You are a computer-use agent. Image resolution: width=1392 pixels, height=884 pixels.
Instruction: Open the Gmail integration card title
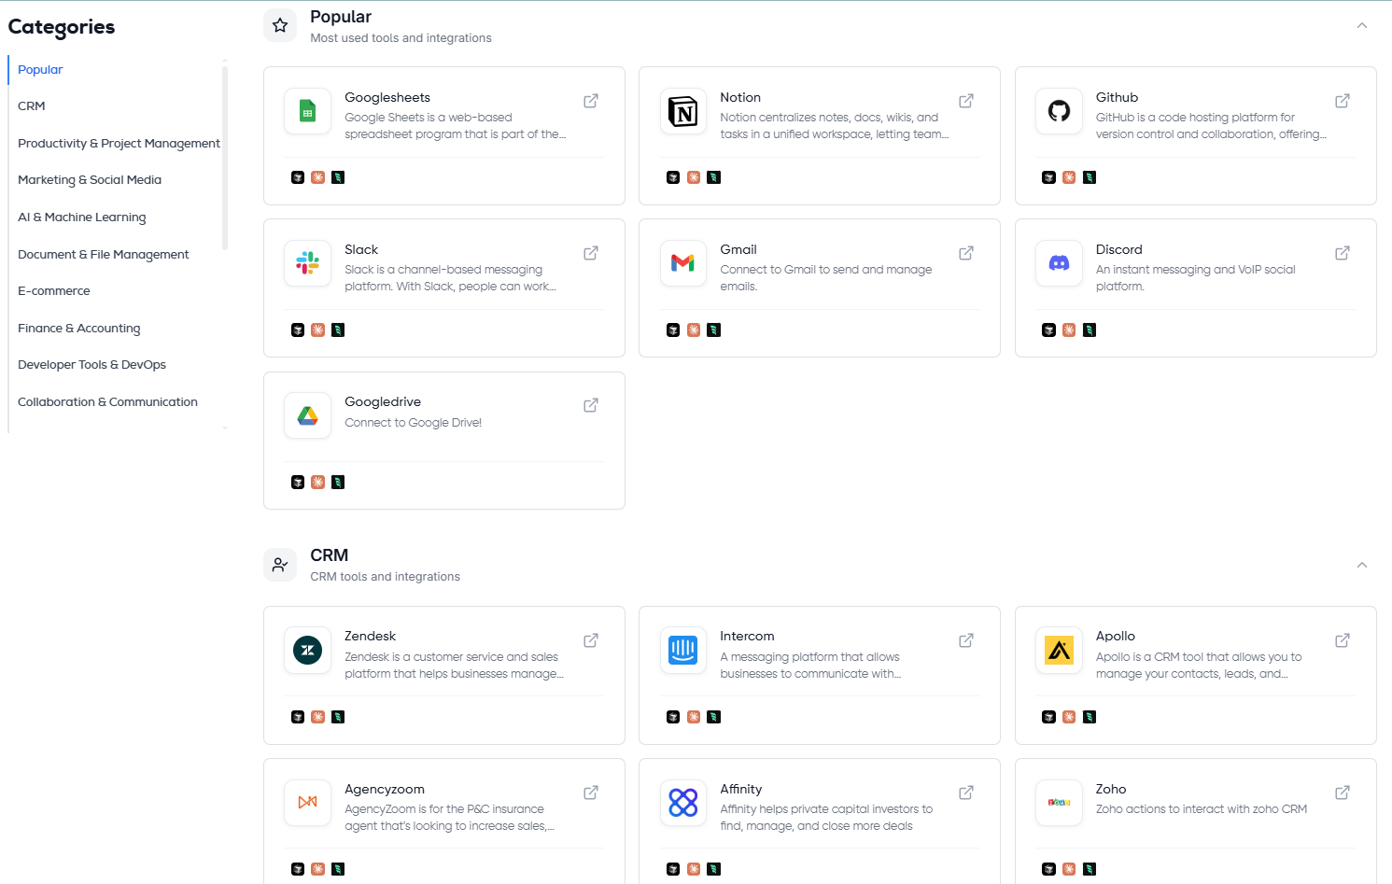(738, 249)
